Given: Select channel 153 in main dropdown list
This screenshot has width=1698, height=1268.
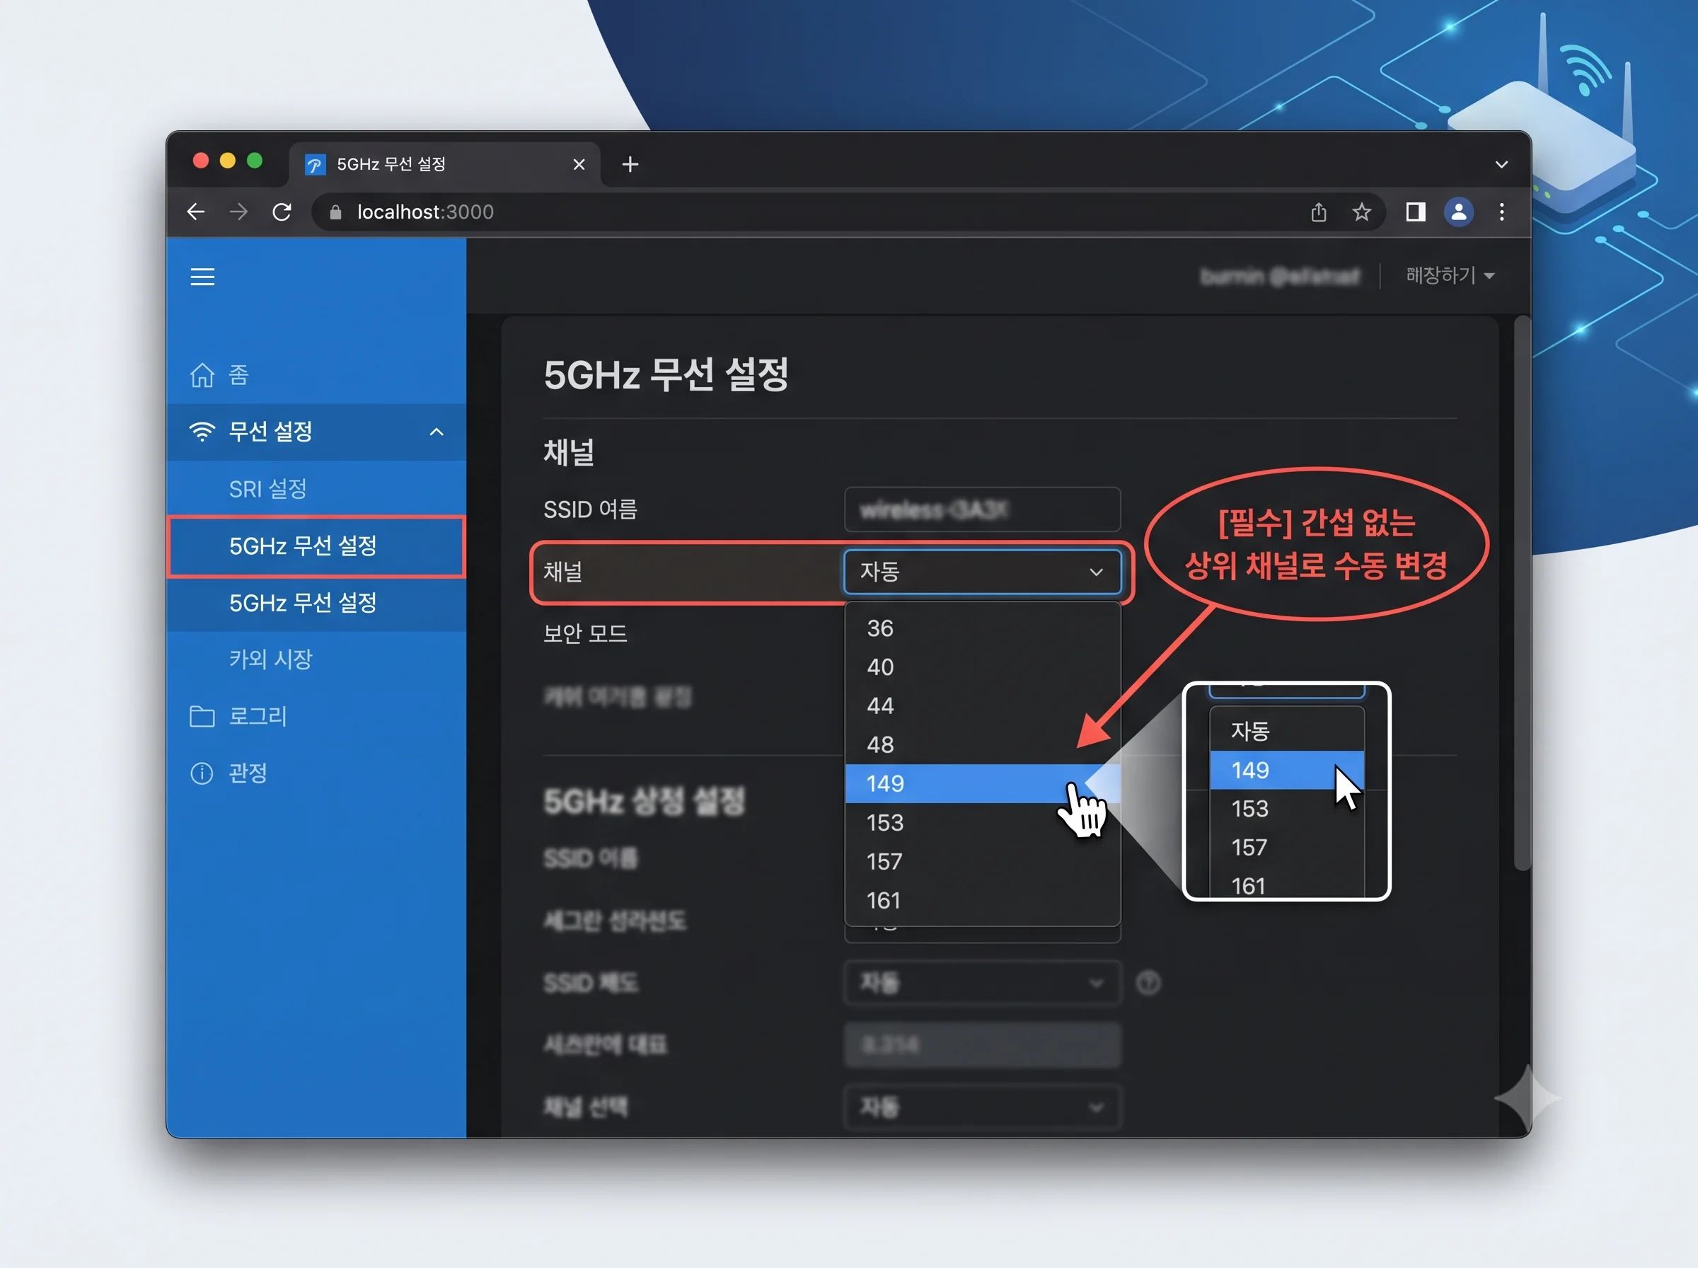Looking at the screenshot, I should pos(982,823).
